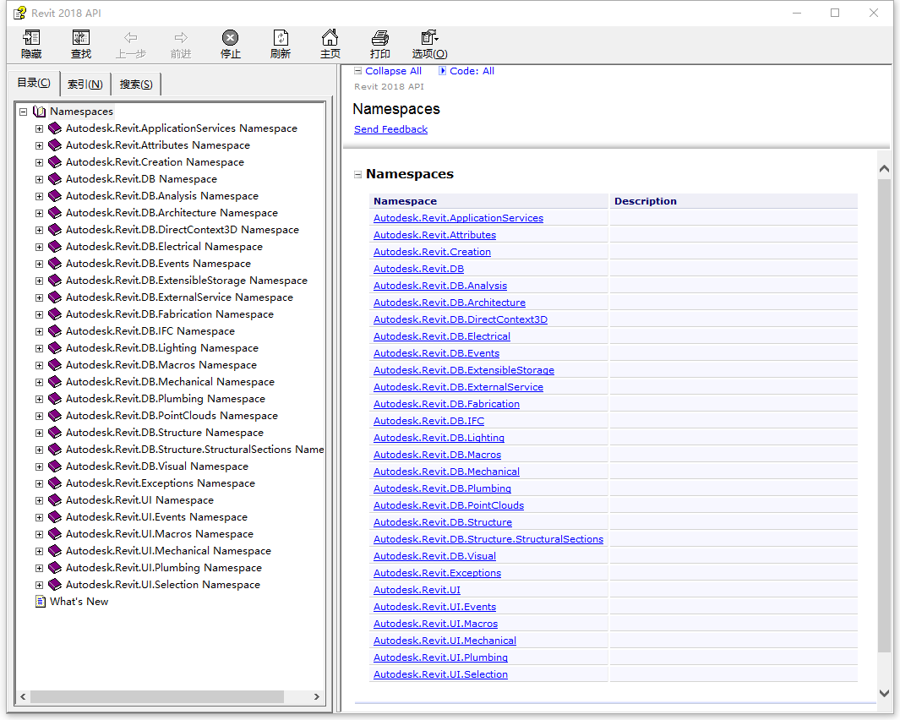The width and height of the screenshot is (900, 720).
Task: Click the content pane scroll down arrow
Action: tap(884, 693)
